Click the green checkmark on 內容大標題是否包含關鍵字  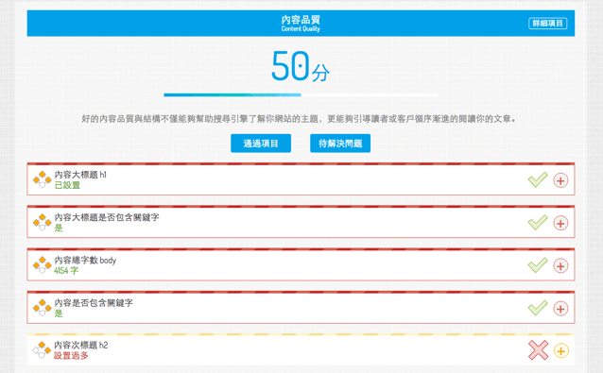538,223
